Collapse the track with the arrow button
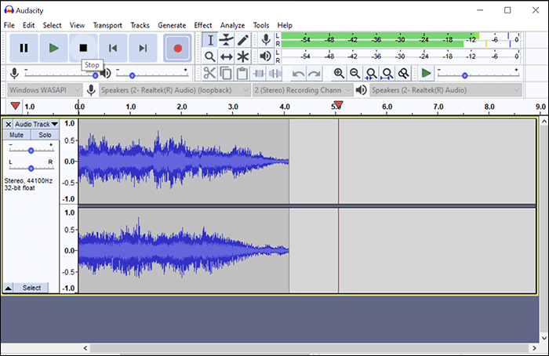 (8, 288)
